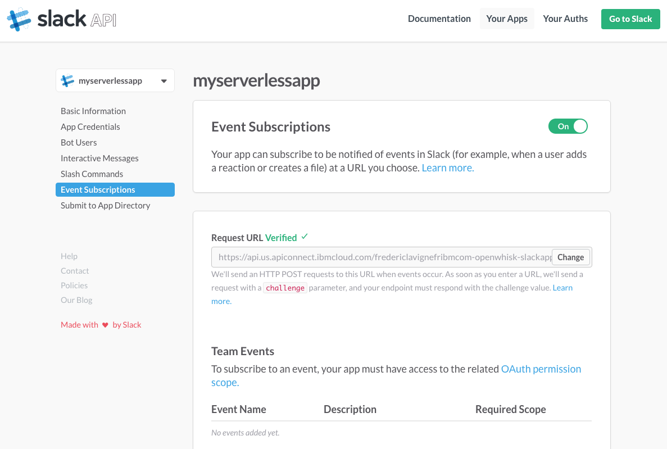Expand the myserverlessapp dropdown arrow
The height and width of the screenshot is (449, 667).
pos(164,81)
